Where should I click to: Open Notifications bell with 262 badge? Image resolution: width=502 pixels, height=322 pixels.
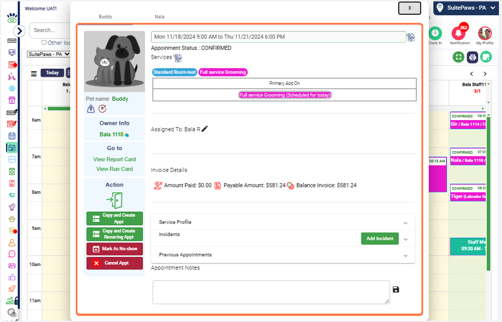click(459, 33)
